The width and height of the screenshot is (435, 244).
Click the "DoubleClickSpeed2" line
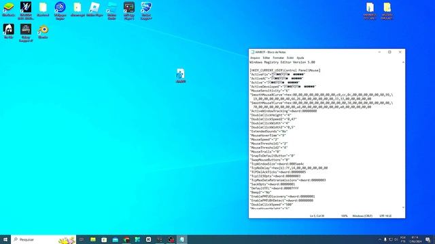point(273,119)
